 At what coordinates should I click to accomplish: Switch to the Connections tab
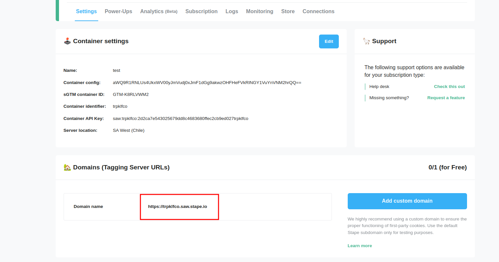(318, 11)
